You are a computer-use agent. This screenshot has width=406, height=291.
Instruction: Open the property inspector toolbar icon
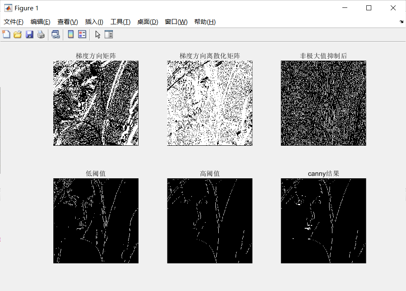(x=108, y=34)
